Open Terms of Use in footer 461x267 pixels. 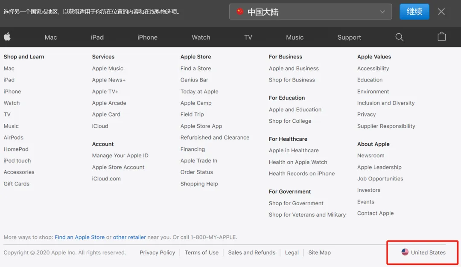click(201, 252)
